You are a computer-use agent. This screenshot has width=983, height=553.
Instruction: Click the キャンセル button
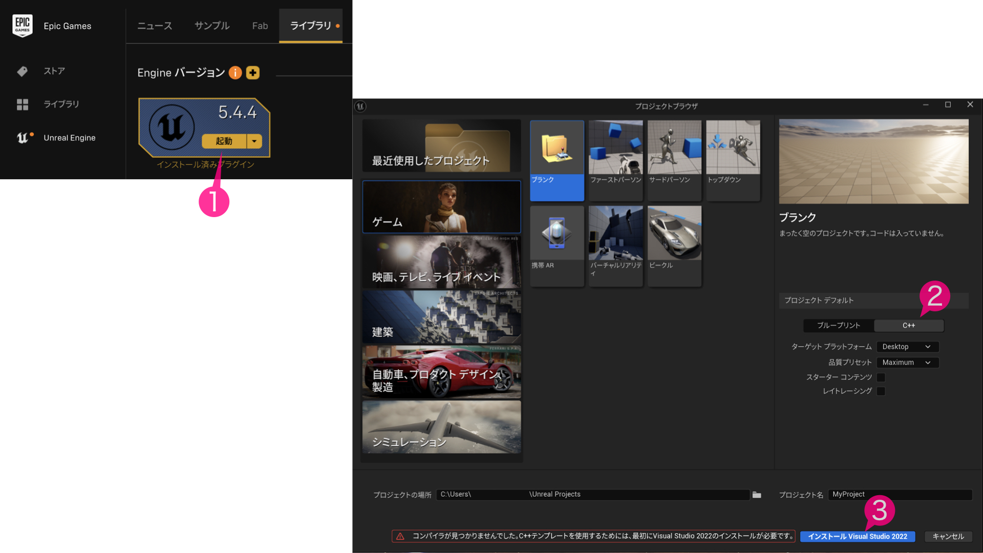pyautogui.click(x=948, y=537)
